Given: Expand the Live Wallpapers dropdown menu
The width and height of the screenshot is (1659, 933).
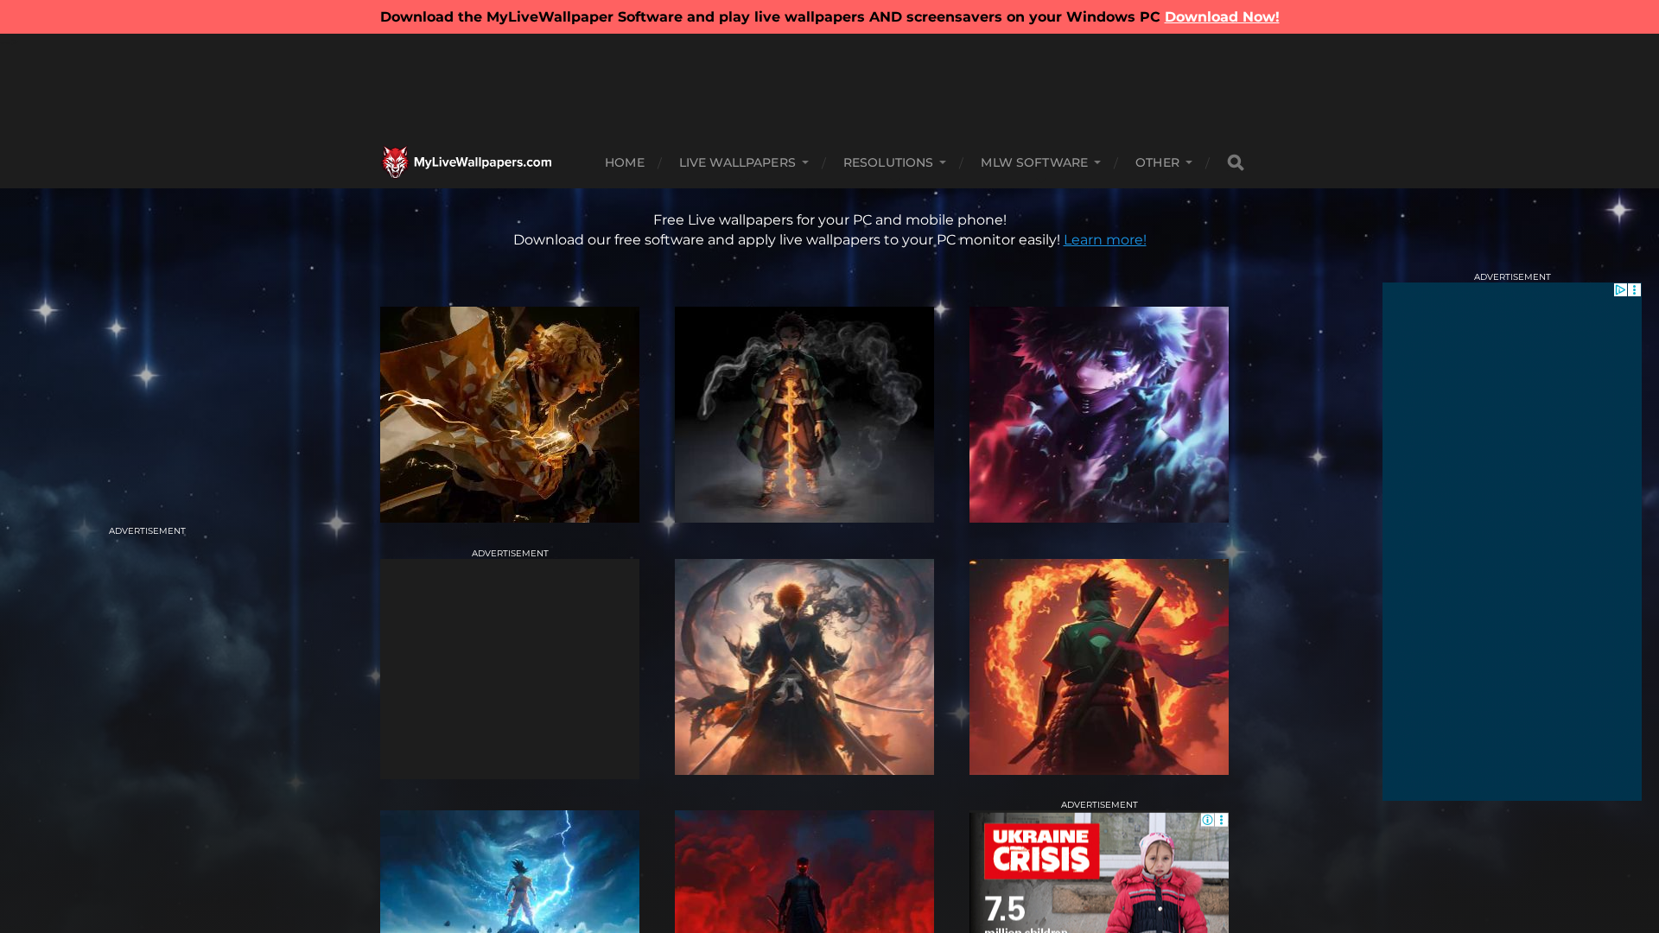Looking at the screenshot, I should tap(743, 162).
